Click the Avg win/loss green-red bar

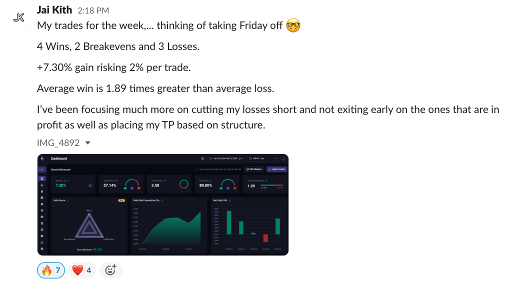(x=272, y=185)
